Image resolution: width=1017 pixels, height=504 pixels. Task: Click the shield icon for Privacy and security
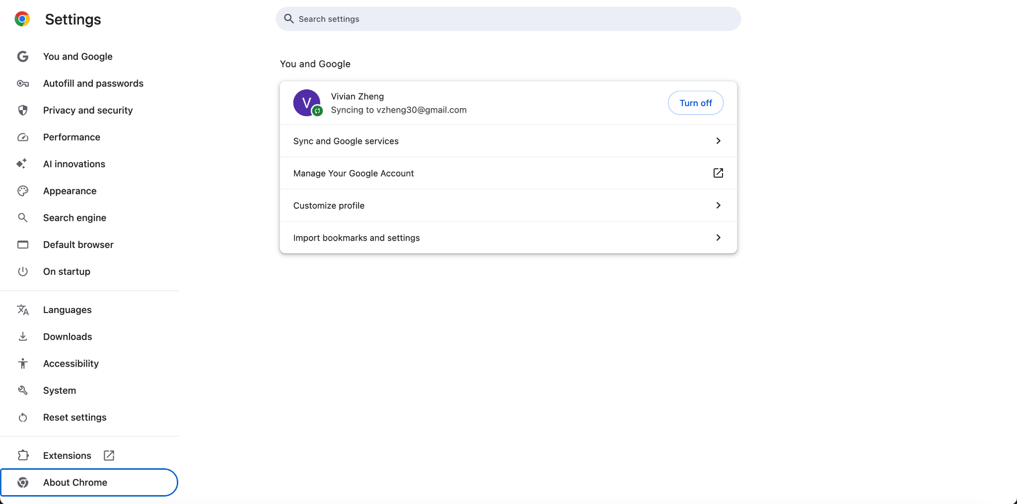(x=23, y=110)
